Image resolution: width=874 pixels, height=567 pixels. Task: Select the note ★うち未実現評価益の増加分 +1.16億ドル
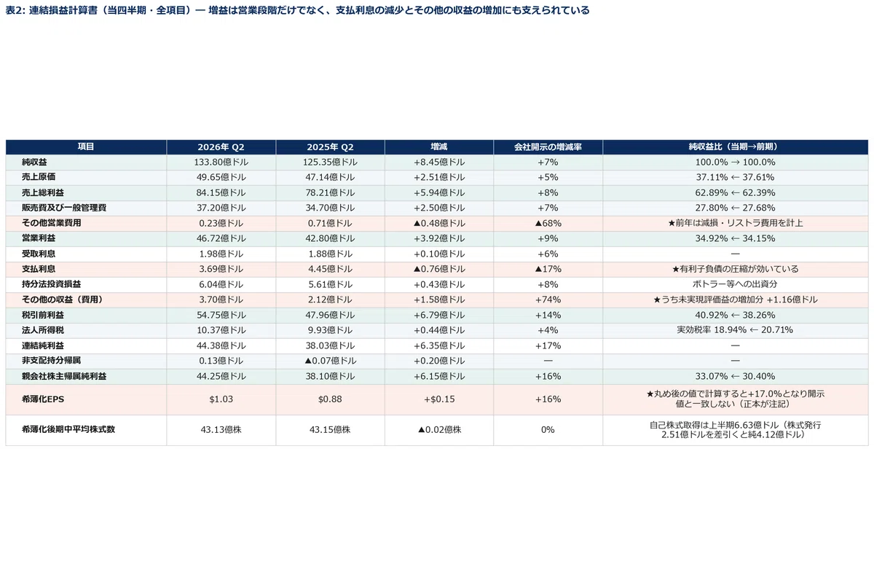click(x=736, y=300)
